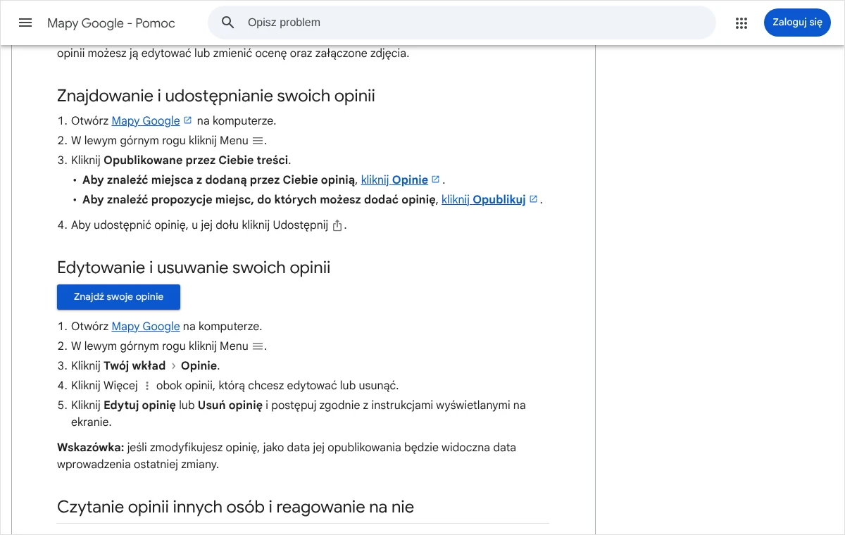Click the bold text Twój wkład
This screenshot has width=845, height=535.
tap(134, 365)
